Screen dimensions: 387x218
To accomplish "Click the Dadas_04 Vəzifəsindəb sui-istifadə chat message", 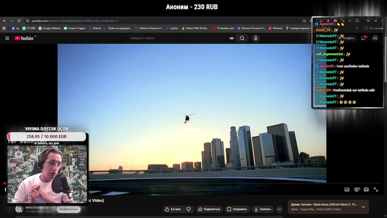I will point(345,90).
